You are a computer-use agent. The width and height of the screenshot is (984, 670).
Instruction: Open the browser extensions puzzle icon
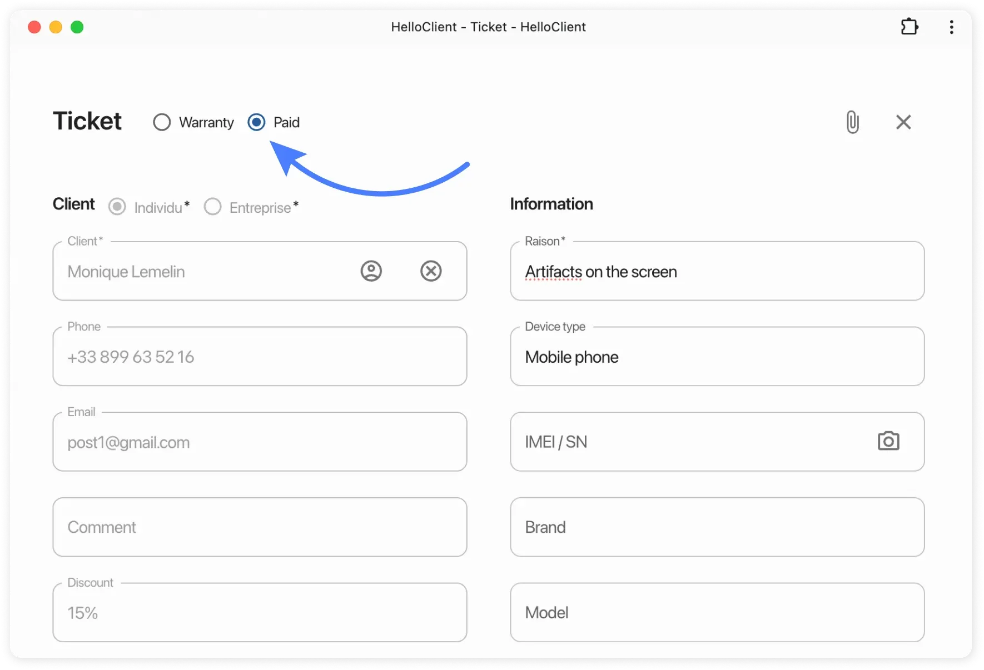point(910,27)
